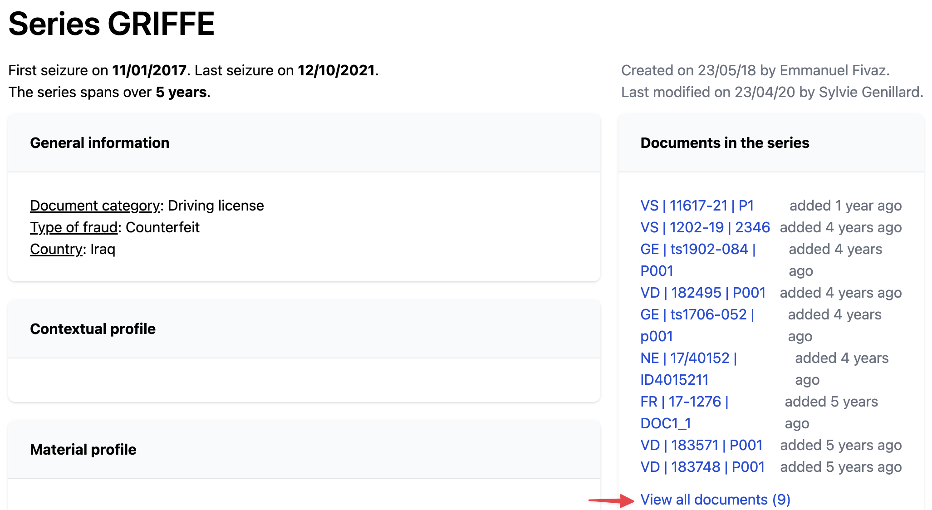
Task: Click the last seizure date 12/10/2021
Action: pos(336,70)
